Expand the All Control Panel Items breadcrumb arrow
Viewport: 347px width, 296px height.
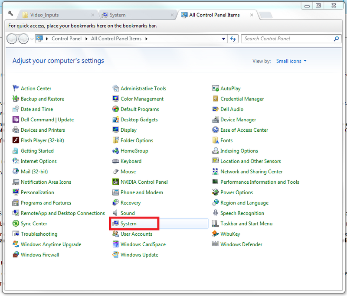pos(147,39)
